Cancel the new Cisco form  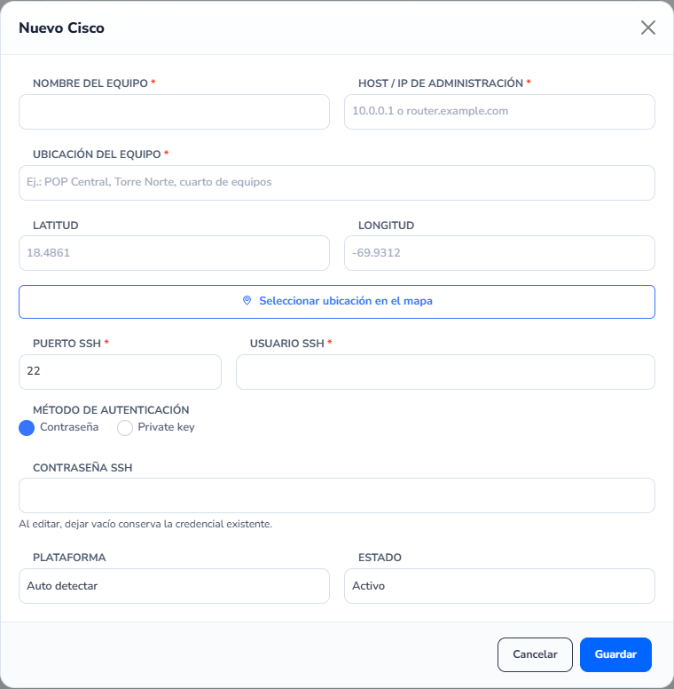click(535, 654)
